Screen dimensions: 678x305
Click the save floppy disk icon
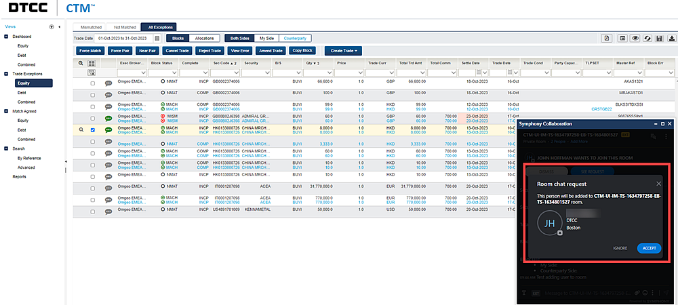pyautogui.click(x=660, y=39)
